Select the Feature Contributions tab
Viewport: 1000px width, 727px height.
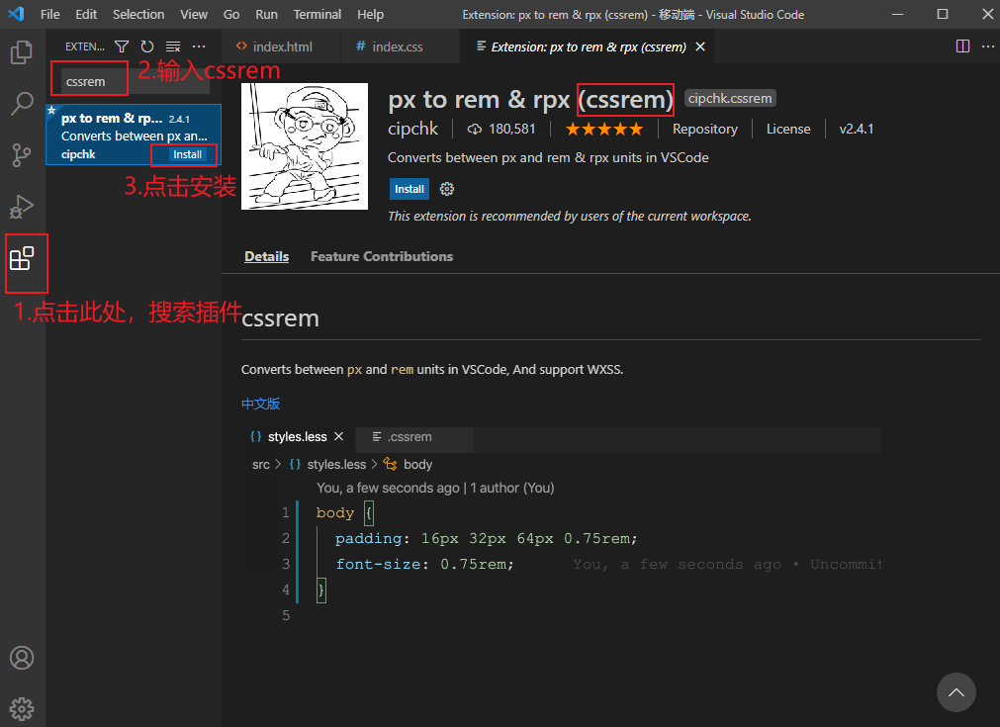coord(382,256)
